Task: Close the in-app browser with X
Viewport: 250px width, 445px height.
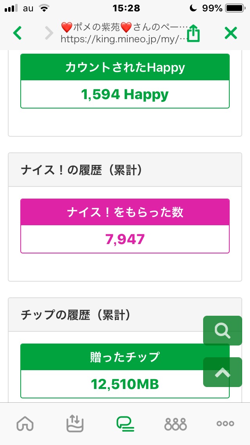Action: tap(231, 33)
